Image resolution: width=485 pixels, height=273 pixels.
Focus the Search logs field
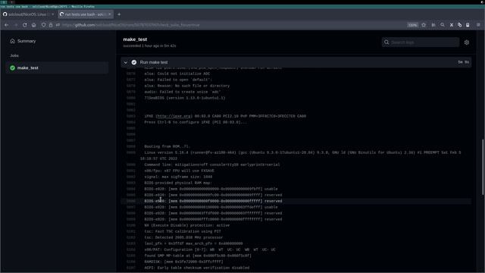point(421,42)
